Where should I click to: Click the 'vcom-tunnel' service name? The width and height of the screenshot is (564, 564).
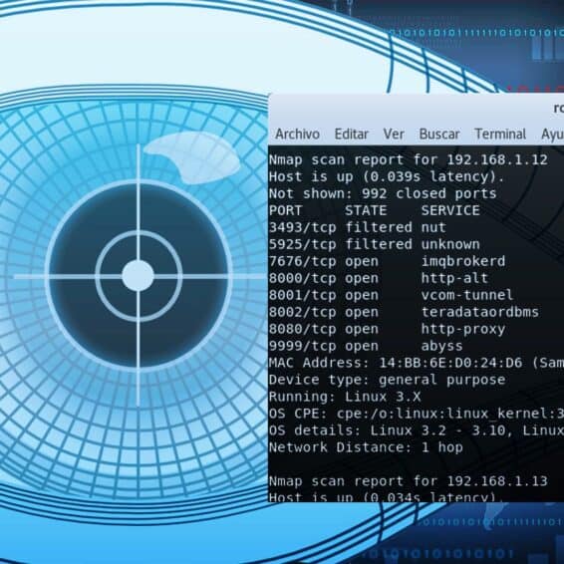(x=467, y=295)
